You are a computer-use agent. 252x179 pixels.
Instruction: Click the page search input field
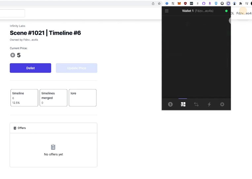(x=12, y=13)
